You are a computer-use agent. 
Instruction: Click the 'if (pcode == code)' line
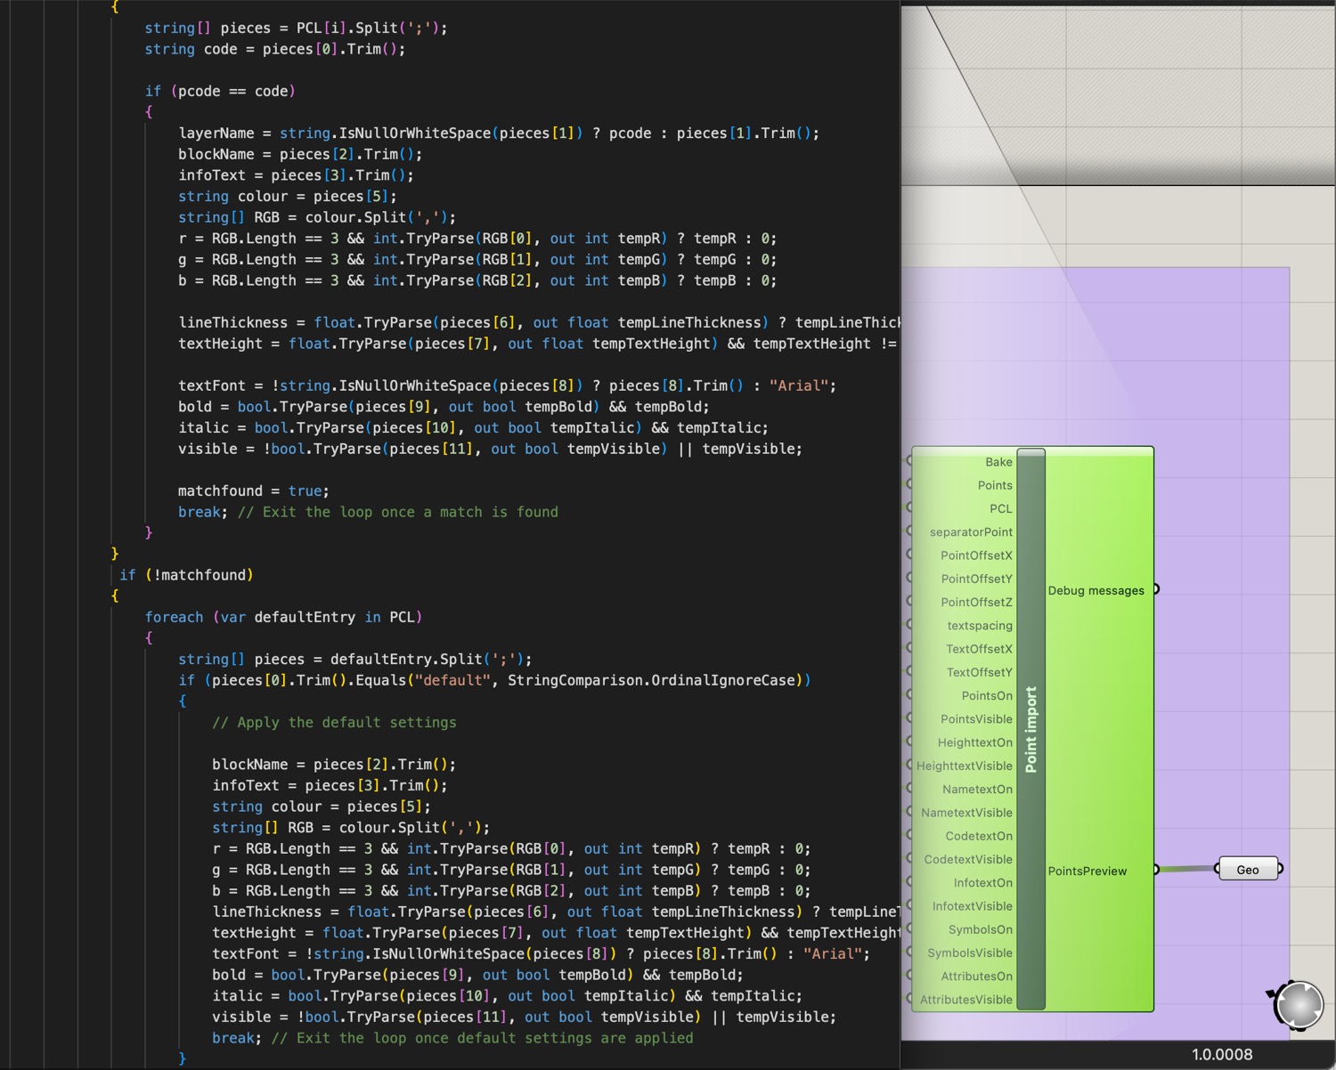[x=220, y=91]
